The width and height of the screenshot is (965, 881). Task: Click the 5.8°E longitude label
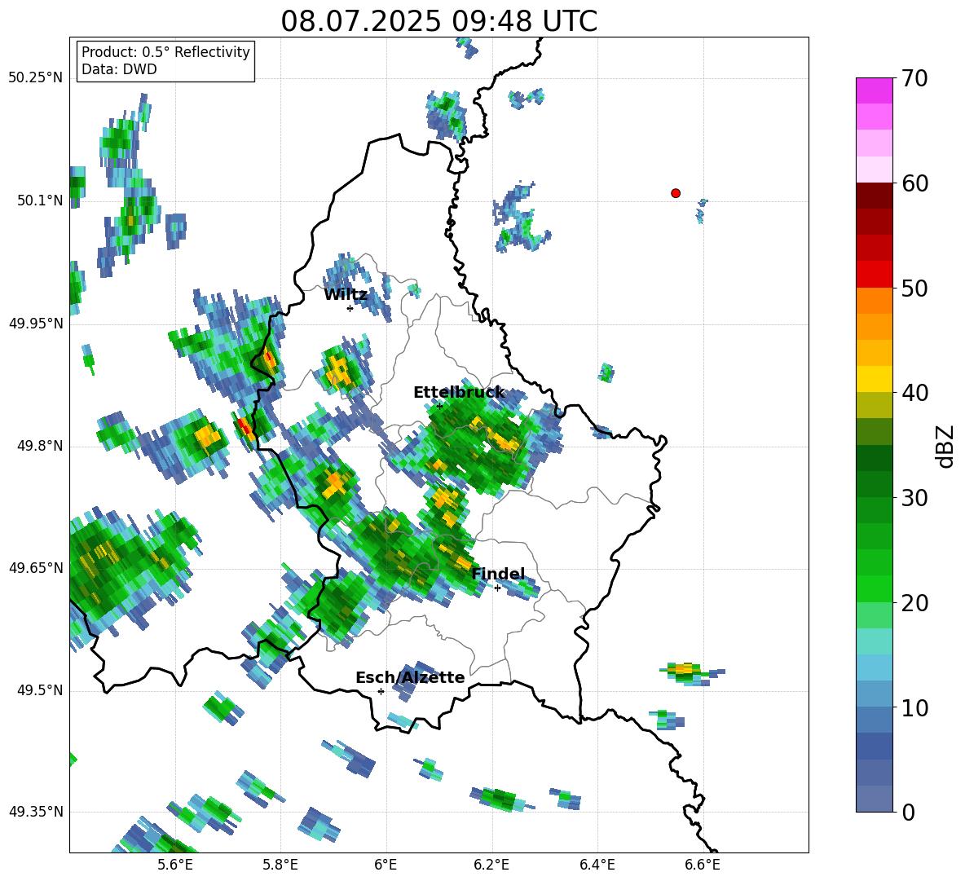[280, 865]
